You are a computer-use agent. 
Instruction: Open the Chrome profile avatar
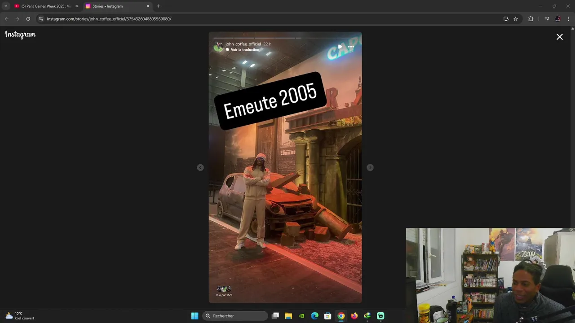click(x=557, y=19)
